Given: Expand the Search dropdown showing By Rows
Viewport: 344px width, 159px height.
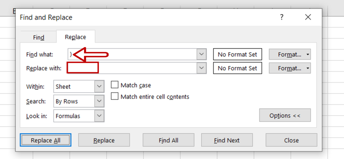Looking at the screenshot, I should pos(99,101).
